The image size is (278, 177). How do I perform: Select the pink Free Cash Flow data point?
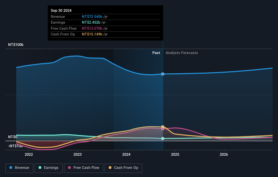pos(163,129)
